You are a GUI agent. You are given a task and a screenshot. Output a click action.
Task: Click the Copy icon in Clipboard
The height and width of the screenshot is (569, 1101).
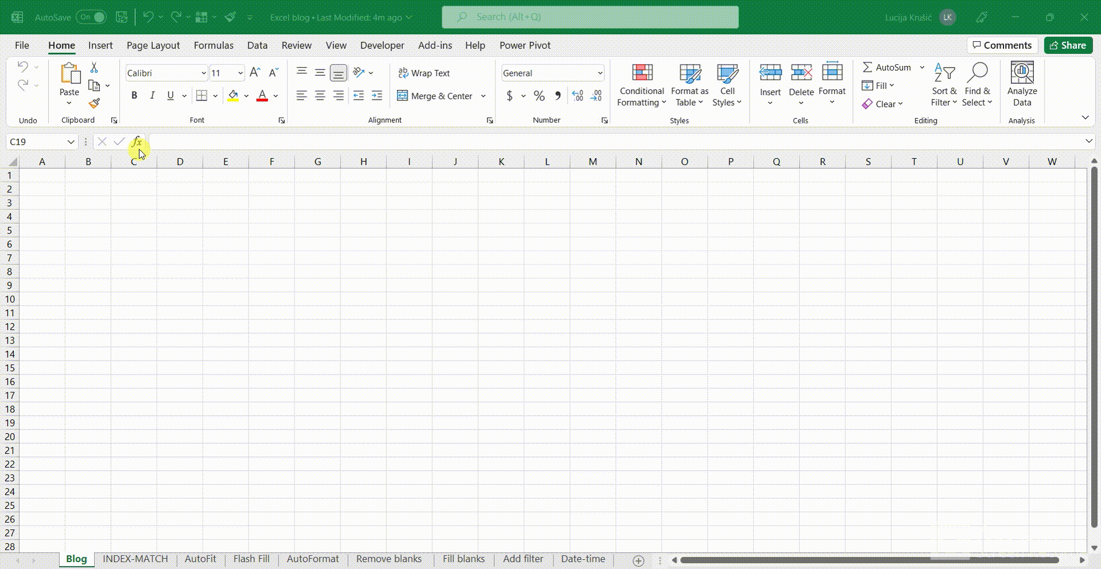click(x=94, y=85)
